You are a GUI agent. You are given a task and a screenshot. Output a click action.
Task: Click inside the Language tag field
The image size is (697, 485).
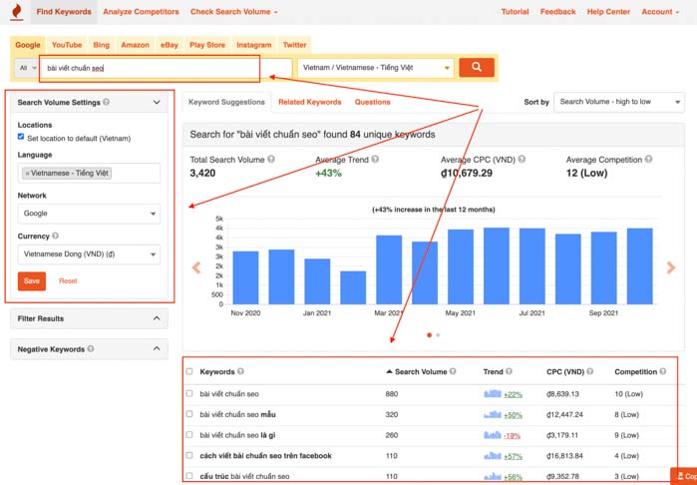tap(89, 173)
